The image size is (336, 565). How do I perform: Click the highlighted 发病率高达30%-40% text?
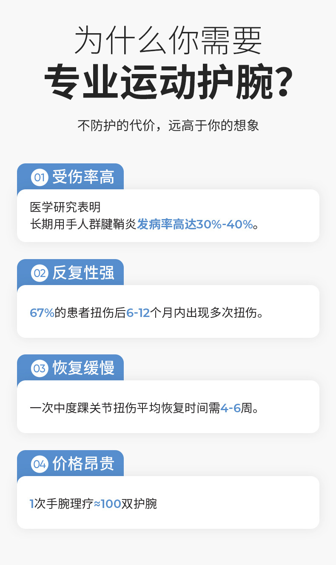click(195, 224)
